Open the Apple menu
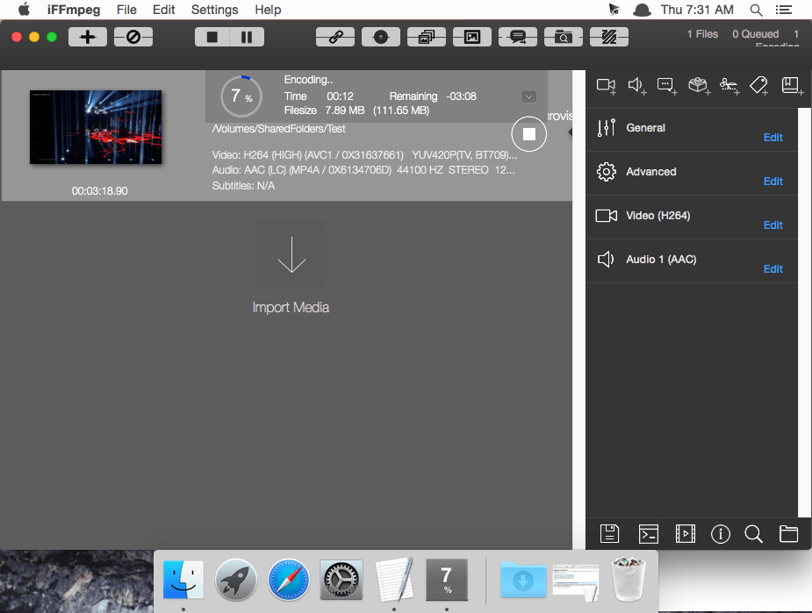 coord(25,10)
